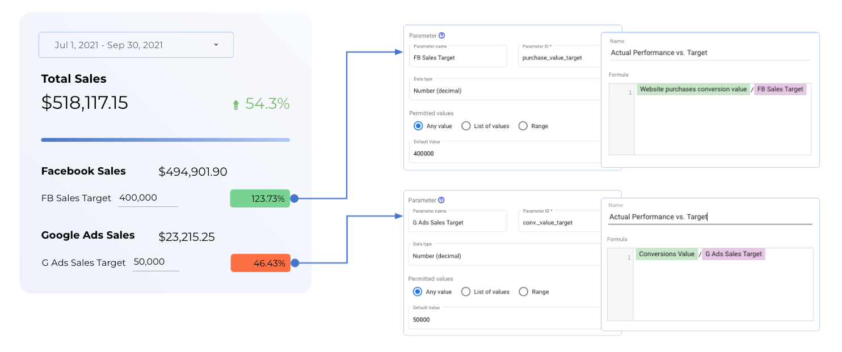Click the Conversions Value formula chip
Image resolution: width=842 pixels, height=352 pixels.
[667, 254]
